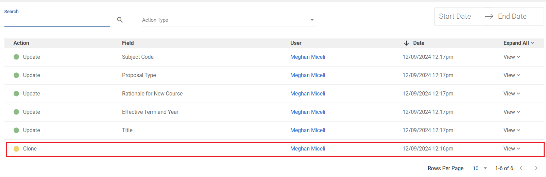Expand View for Effective Term and Year row
The image size is (546, 177).
pos(512,112)
